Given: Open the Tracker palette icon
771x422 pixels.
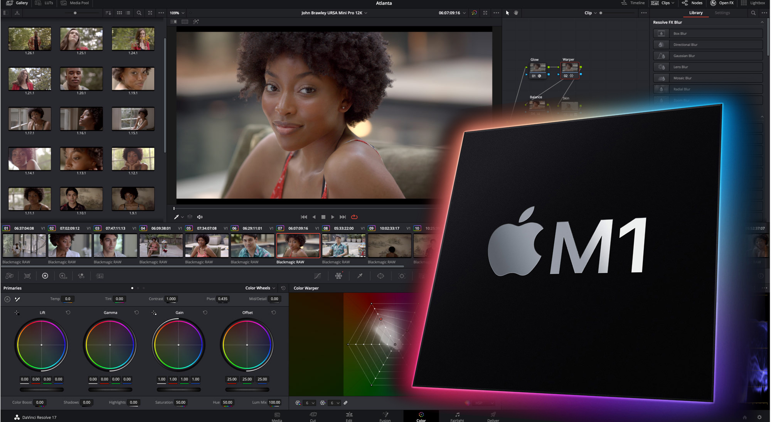Looking at the screenshot, I should (402, 276).
